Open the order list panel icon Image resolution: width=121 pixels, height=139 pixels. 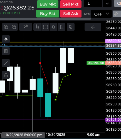click(x=6, y=51)
